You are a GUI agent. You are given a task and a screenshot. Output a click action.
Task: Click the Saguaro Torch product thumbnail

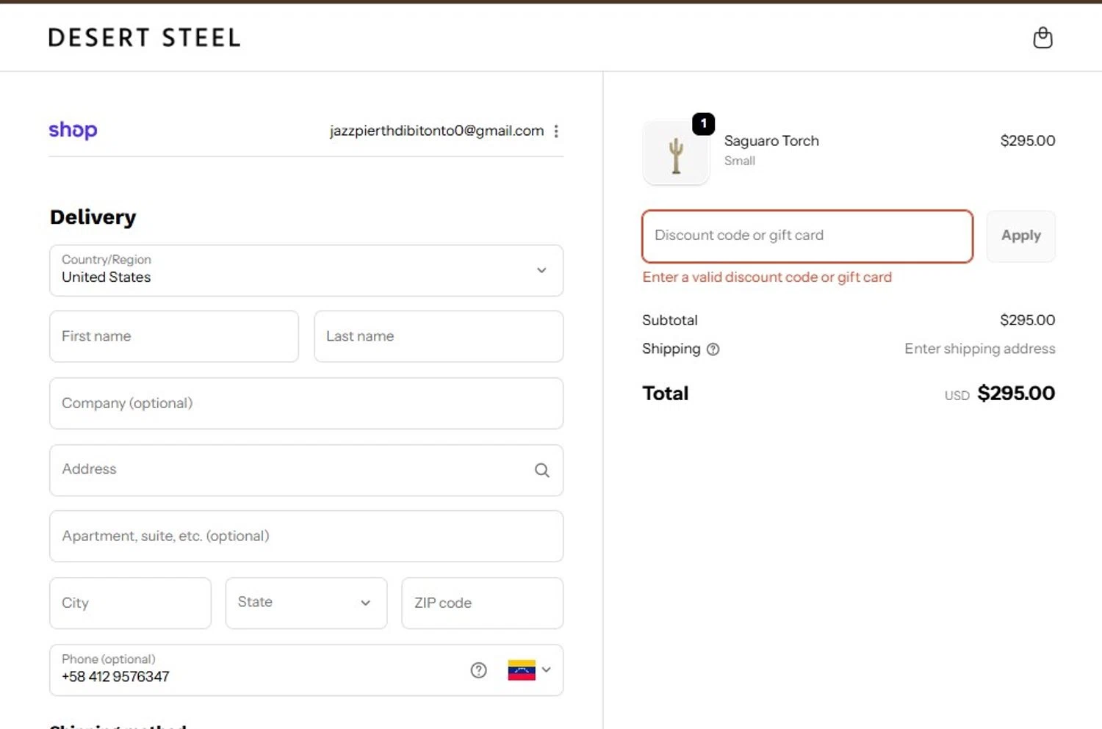point(676,153)
